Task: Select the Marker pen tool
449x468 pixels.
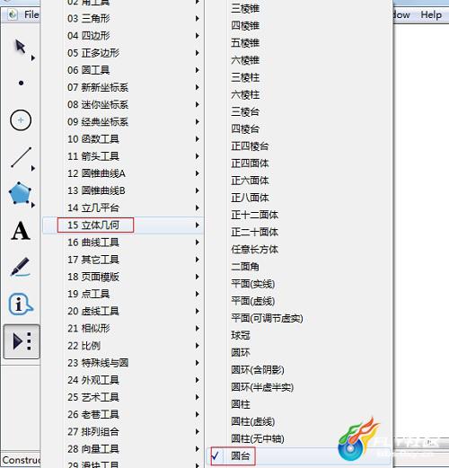Action: click(x=21, y=267)
